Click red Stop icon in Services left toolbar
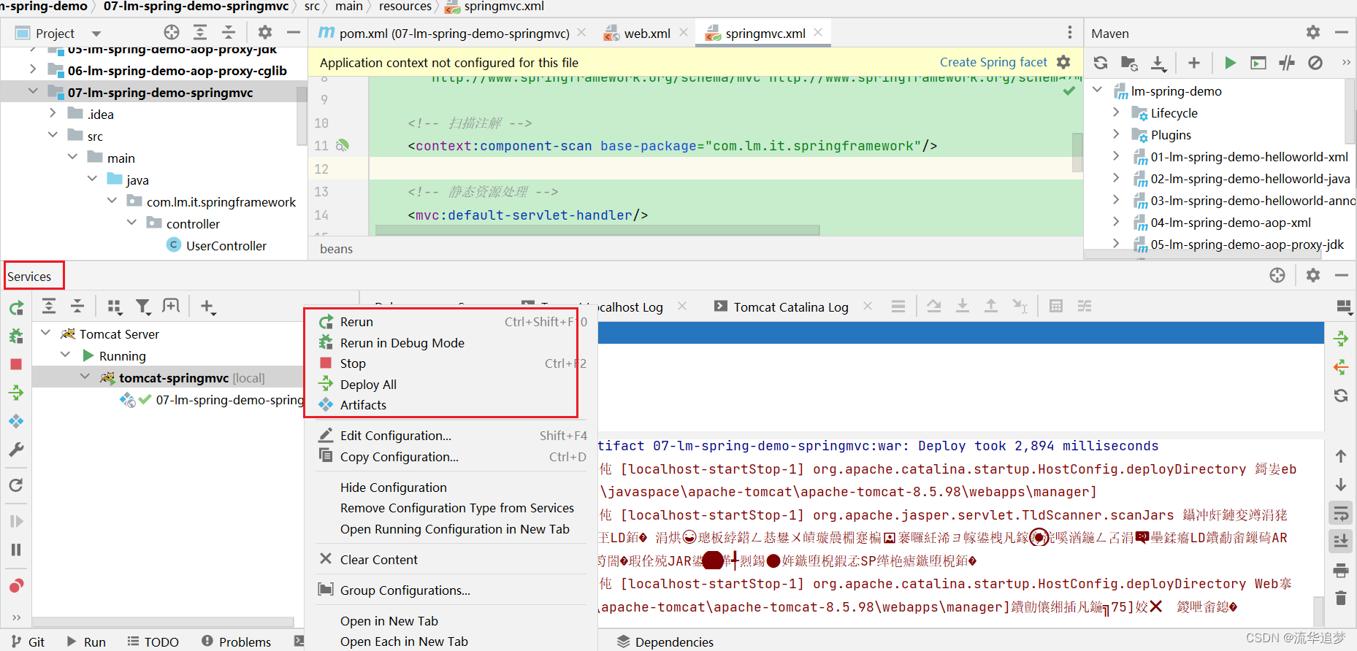The width and height of the screenshot is (1357, 651). pyautogui.click(x=16, y=364)
